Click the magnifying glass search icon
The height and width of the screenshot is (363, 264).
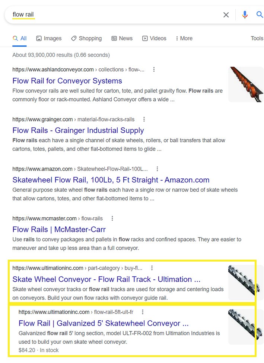pyautogui.click(x=260, y=15)
